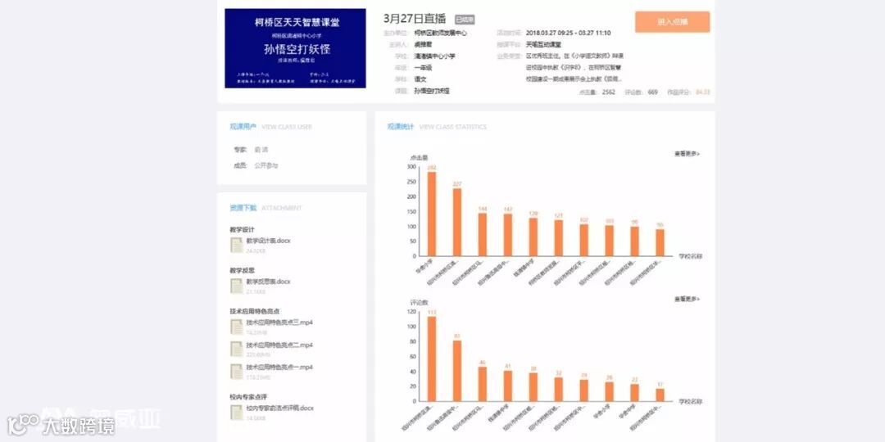Open 查看更多 above the 评论数 chart

coord(687,299)
